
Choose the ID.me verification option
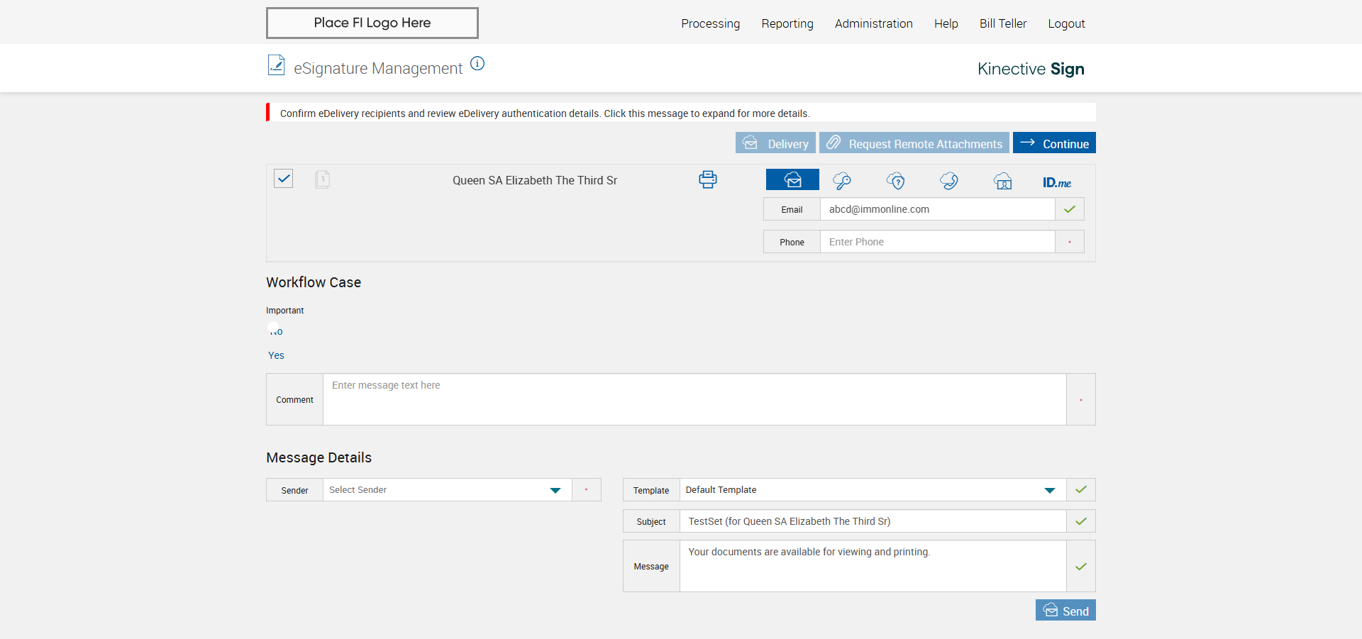[1056, 182]
